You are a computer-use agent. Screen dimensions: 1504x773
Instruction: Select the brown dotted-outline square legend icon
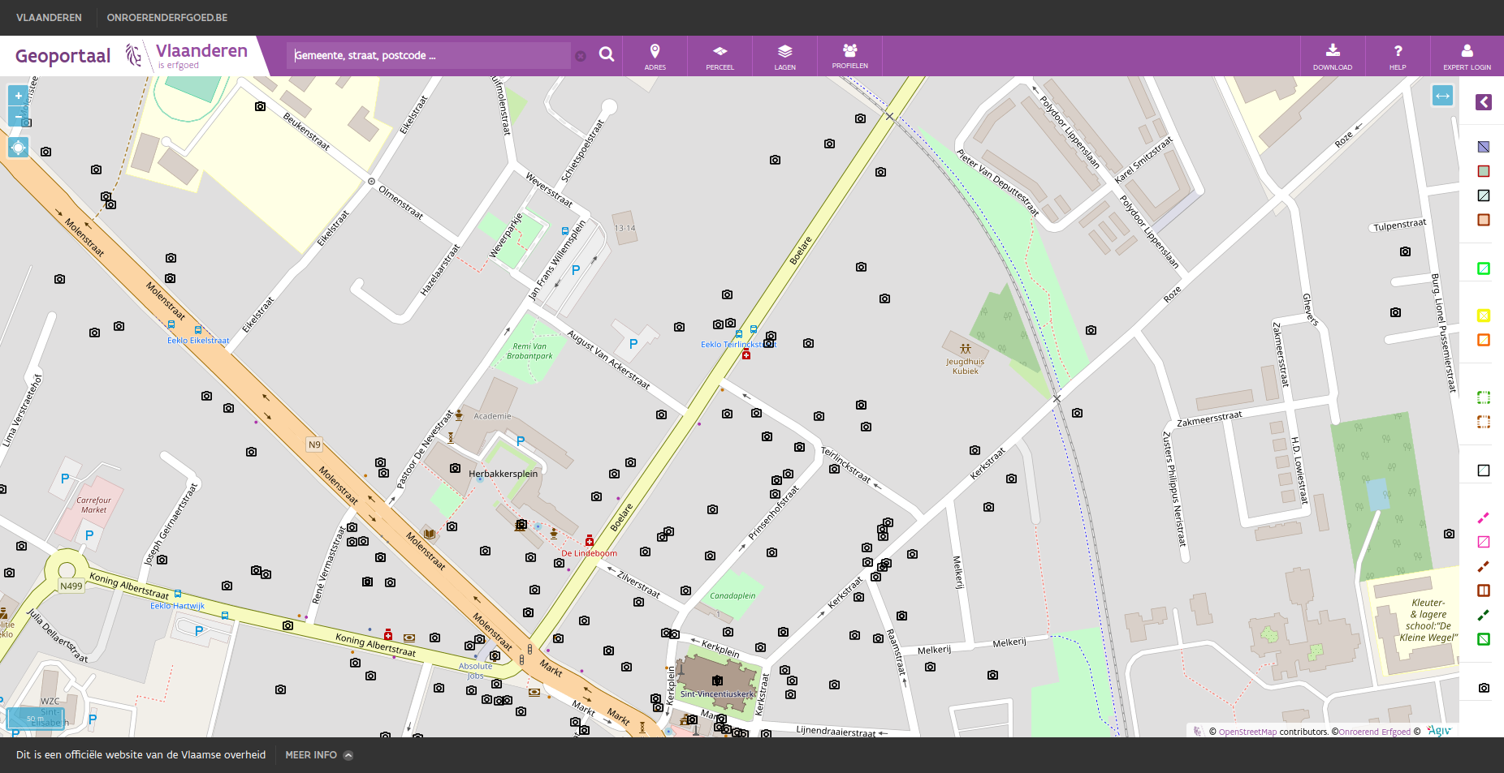tap(1484, 422)
